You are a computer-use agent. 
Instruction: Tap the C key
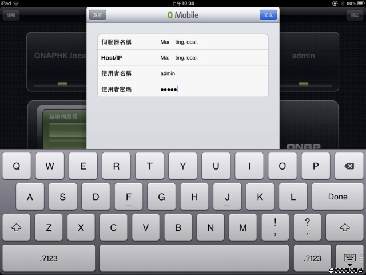point(113,227)
